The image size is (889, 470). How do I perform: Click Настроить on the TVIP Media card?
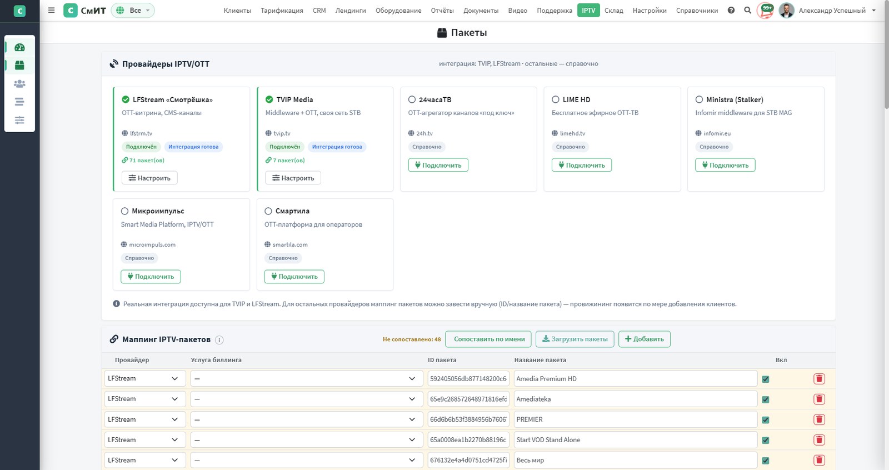point(293,178)
